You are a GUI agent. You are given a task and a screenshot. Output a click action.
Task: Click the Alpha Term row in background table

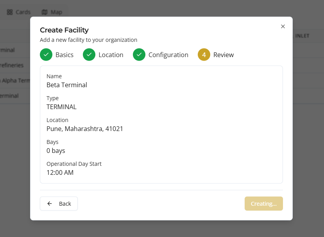coord(15,81)
